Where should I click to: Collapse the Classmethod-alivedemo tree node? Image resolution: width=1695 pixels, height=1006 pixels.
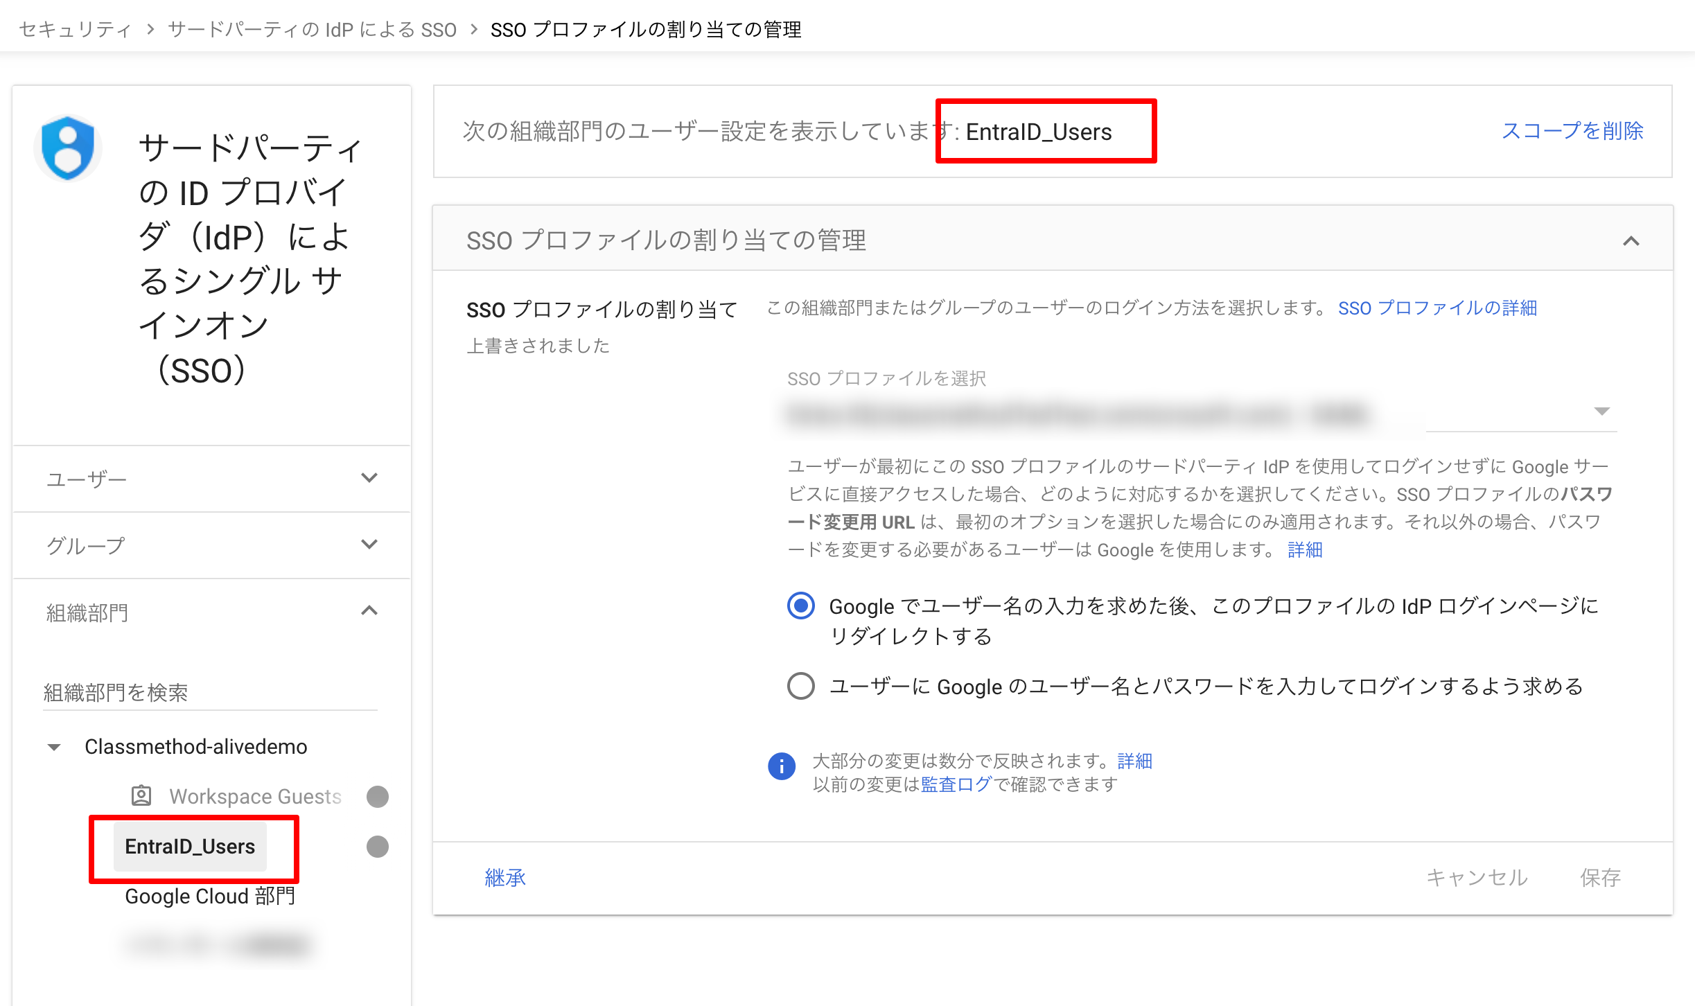click(54, 746)
